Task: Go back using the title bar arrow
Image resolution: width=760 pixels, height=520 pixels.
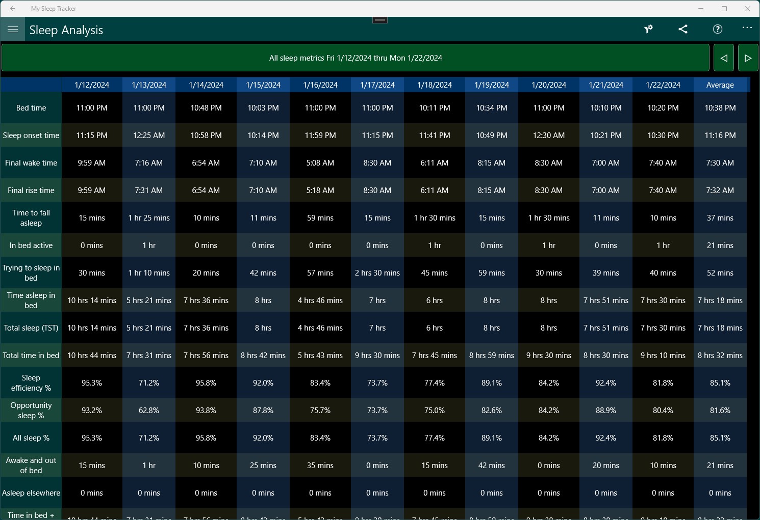Action: coord(13,9)
